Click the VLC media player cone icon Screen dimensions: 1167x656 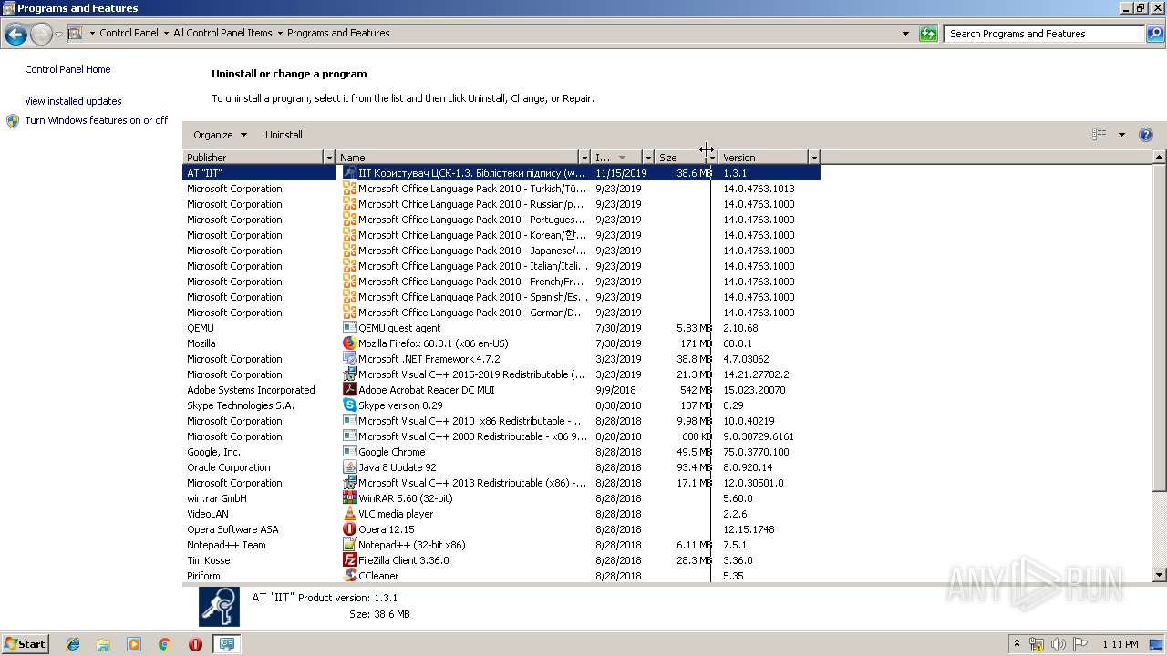click(349, 514)
